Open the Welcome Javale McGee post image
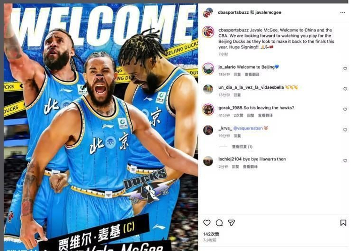353x251 pixels. coord(101,127)
